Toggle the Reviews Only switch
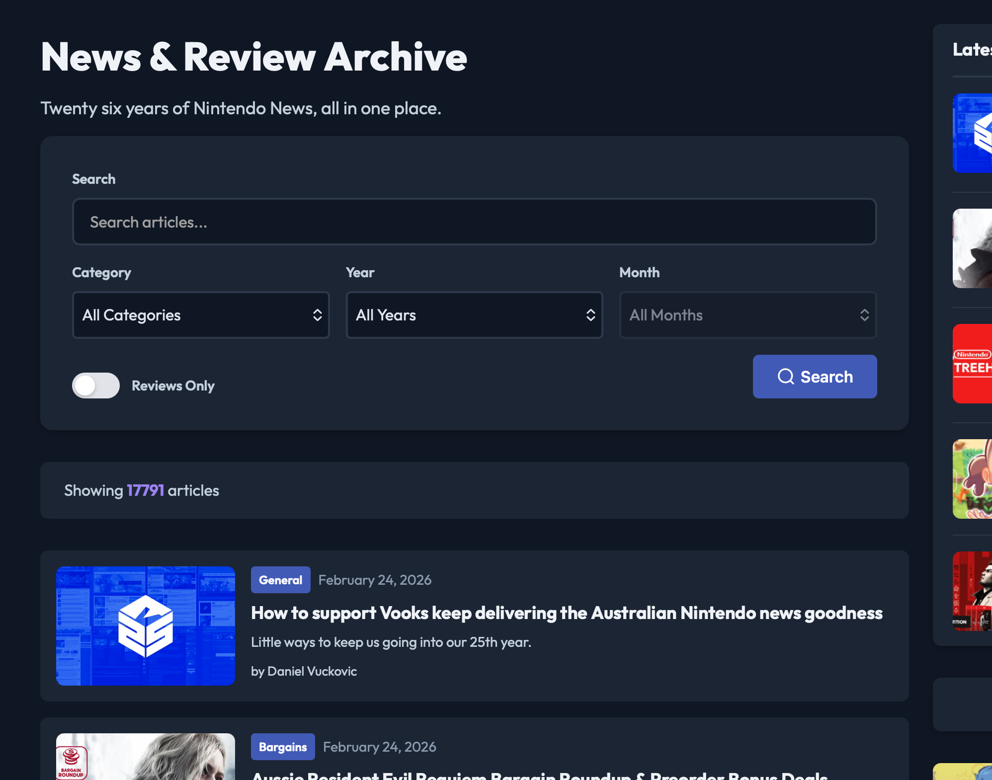This screenshot has height=780, width=992. (x=96, y=386)
